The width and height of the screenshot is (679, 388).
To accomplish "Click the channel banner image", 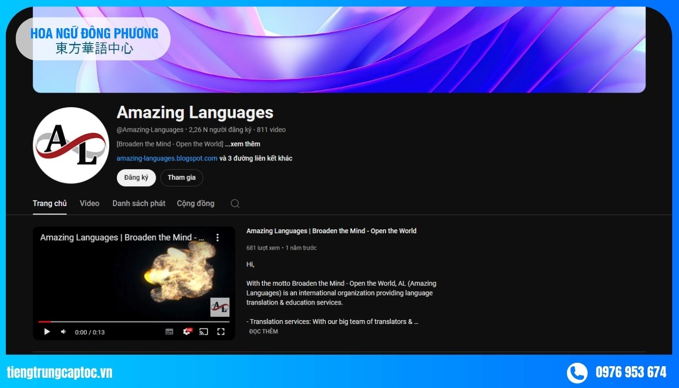I will click(339, 49).
